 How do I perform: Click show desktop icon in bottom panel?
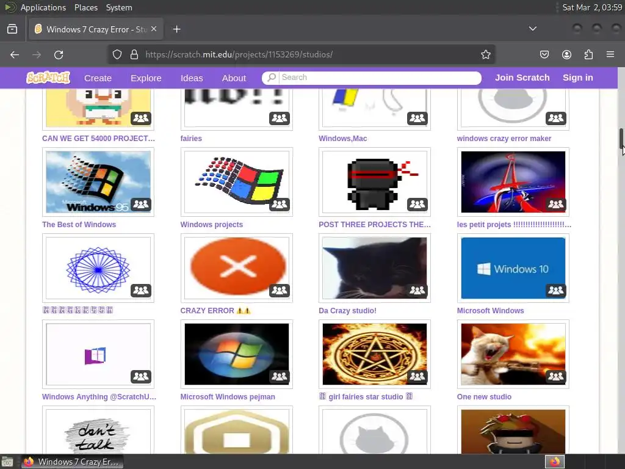(x=7, y=462)
